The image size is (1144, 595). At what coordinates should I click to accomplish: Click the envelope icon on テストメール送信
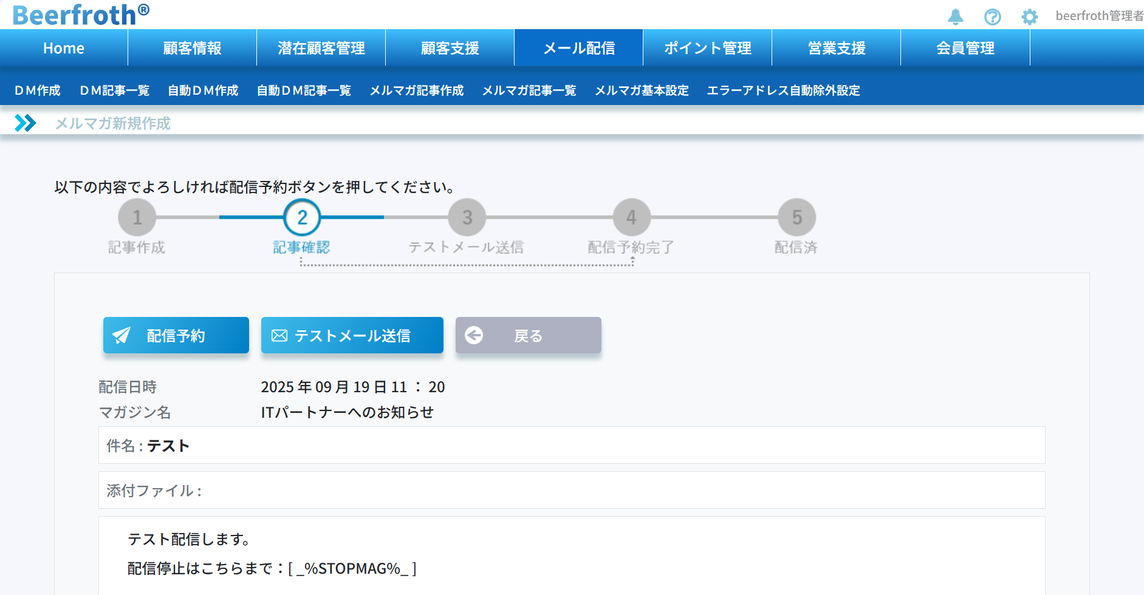(279, 335)
